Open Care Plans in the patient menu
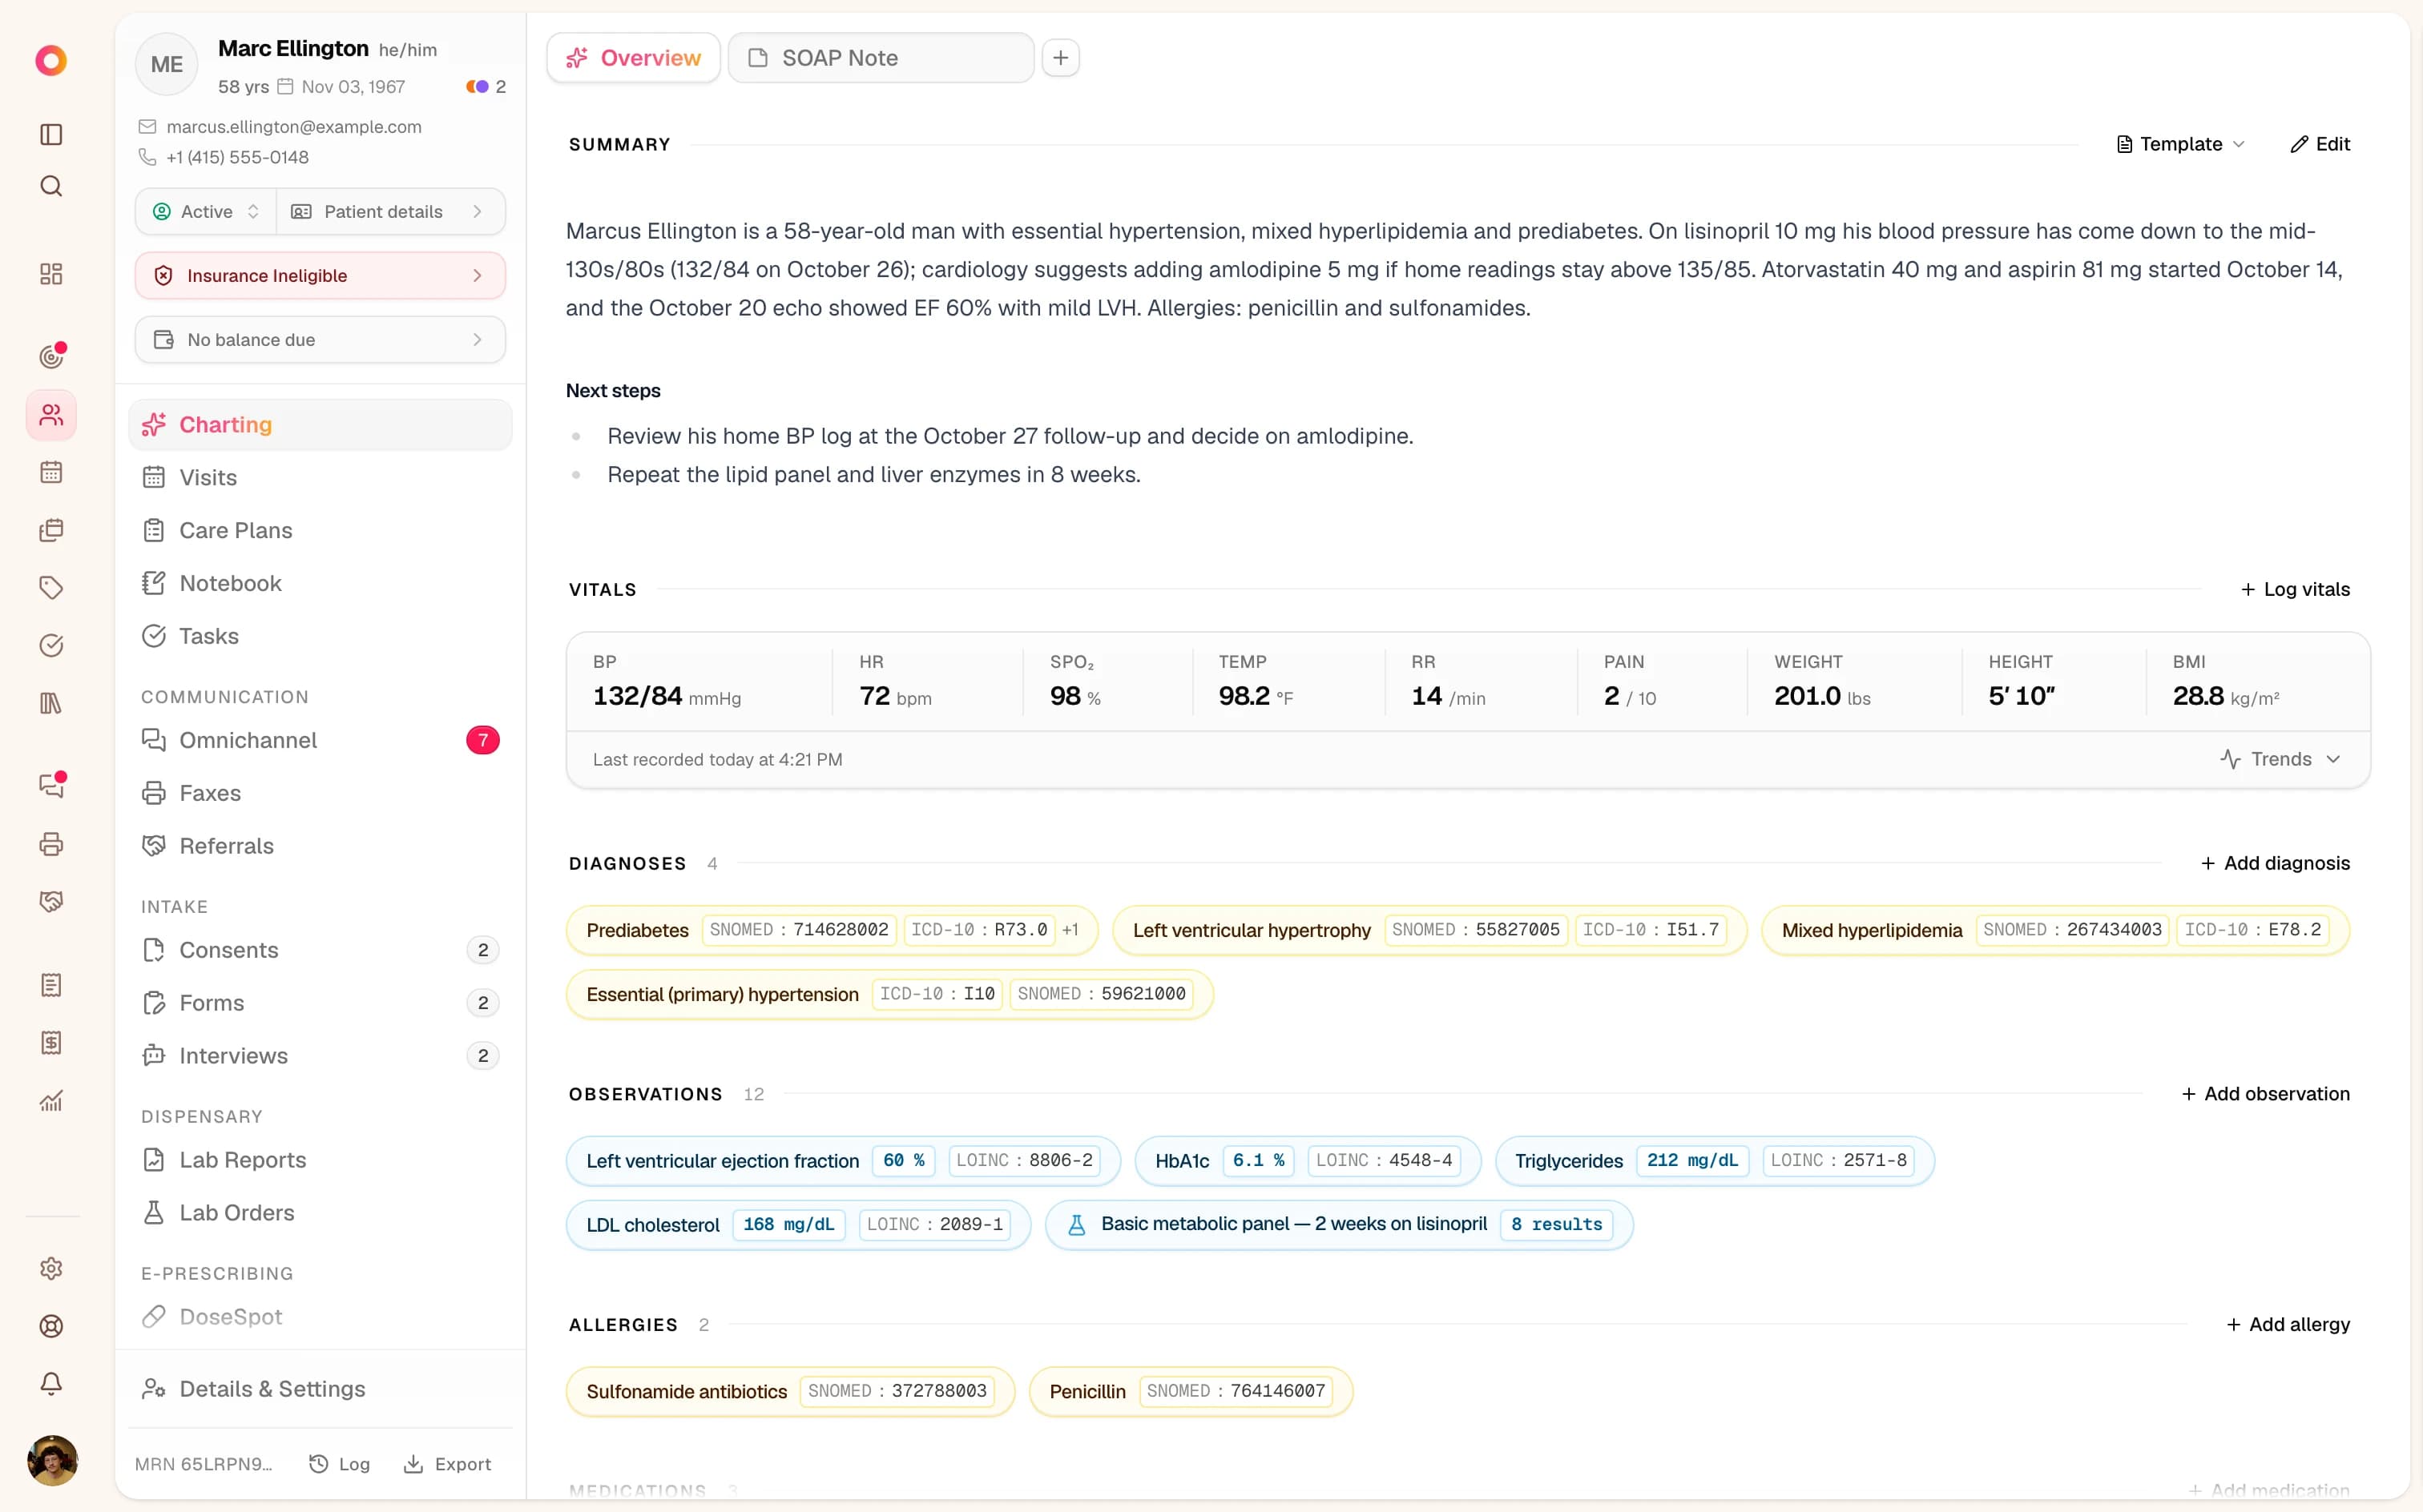This screenshot has width=2423, height=1512. point(321,530)
